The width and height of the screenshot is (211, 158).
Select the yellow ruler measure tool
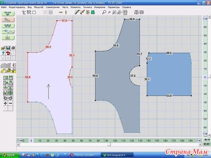[3, 70]
